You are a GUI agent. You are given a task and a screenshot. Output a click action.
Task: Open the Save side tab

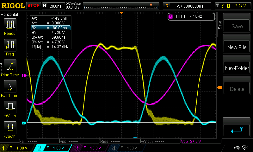pyautogui.click(x=220, y=25)
